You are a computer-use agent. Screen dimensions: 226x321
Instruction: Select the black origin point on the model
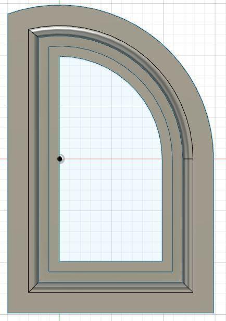[60, 158]
